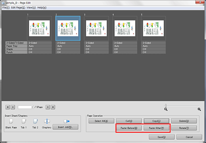The image size is (206, 143).
Task: Click page 3's Paper Tray Auto value
Action: pos(96,46)
